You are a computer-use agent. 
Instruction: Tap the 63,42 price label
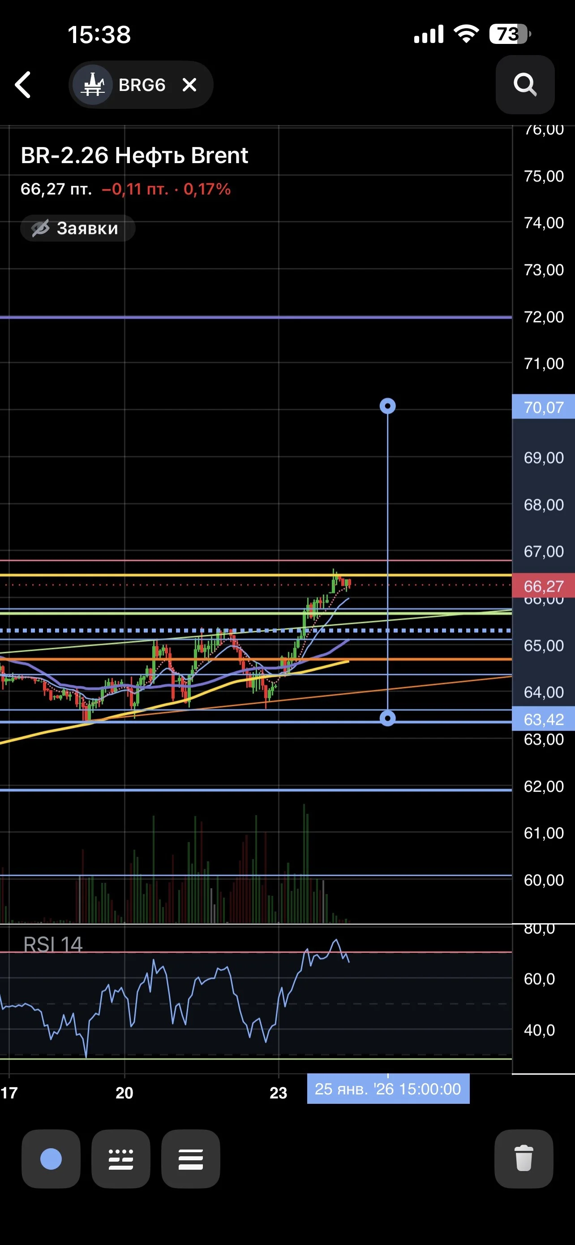click(x=544, y=719)
